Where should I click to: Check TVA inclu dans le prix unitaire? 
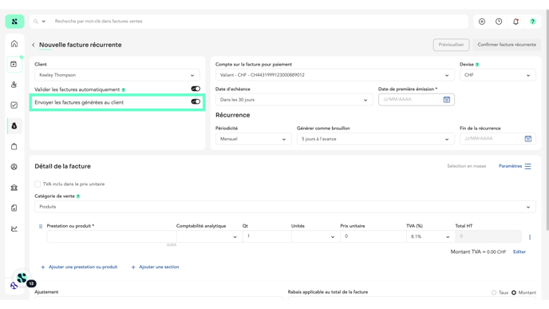(x=38, y=184)
